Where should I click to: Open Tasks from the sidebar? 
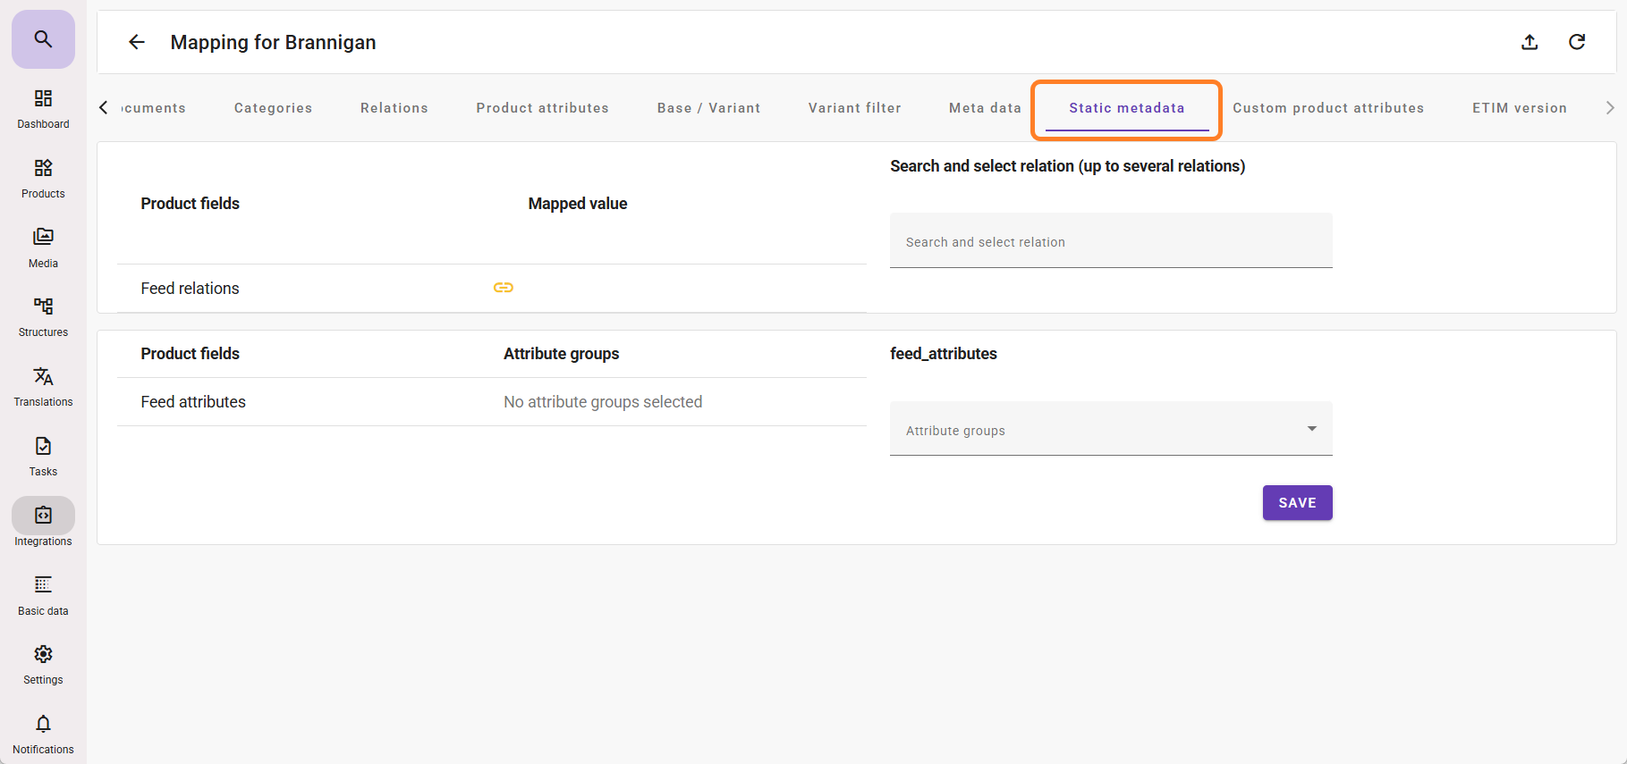pyautogui.click(x=43, y=456)
